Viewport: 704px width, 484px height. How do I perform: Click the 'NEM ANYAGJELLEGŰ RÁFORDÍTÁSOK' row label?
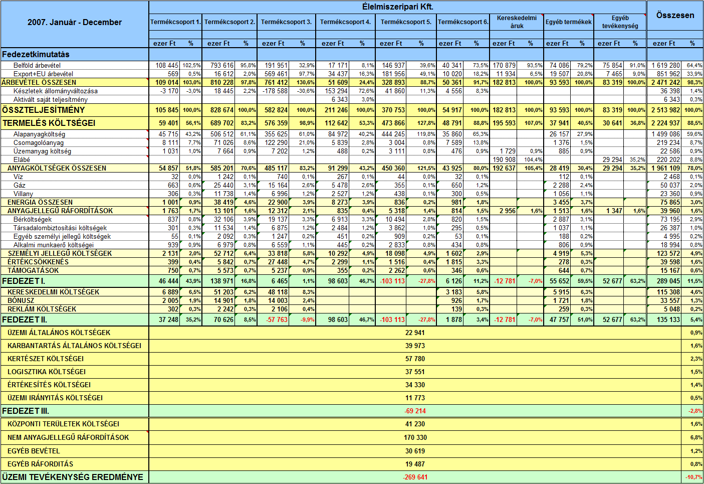(x=68, y=437)
